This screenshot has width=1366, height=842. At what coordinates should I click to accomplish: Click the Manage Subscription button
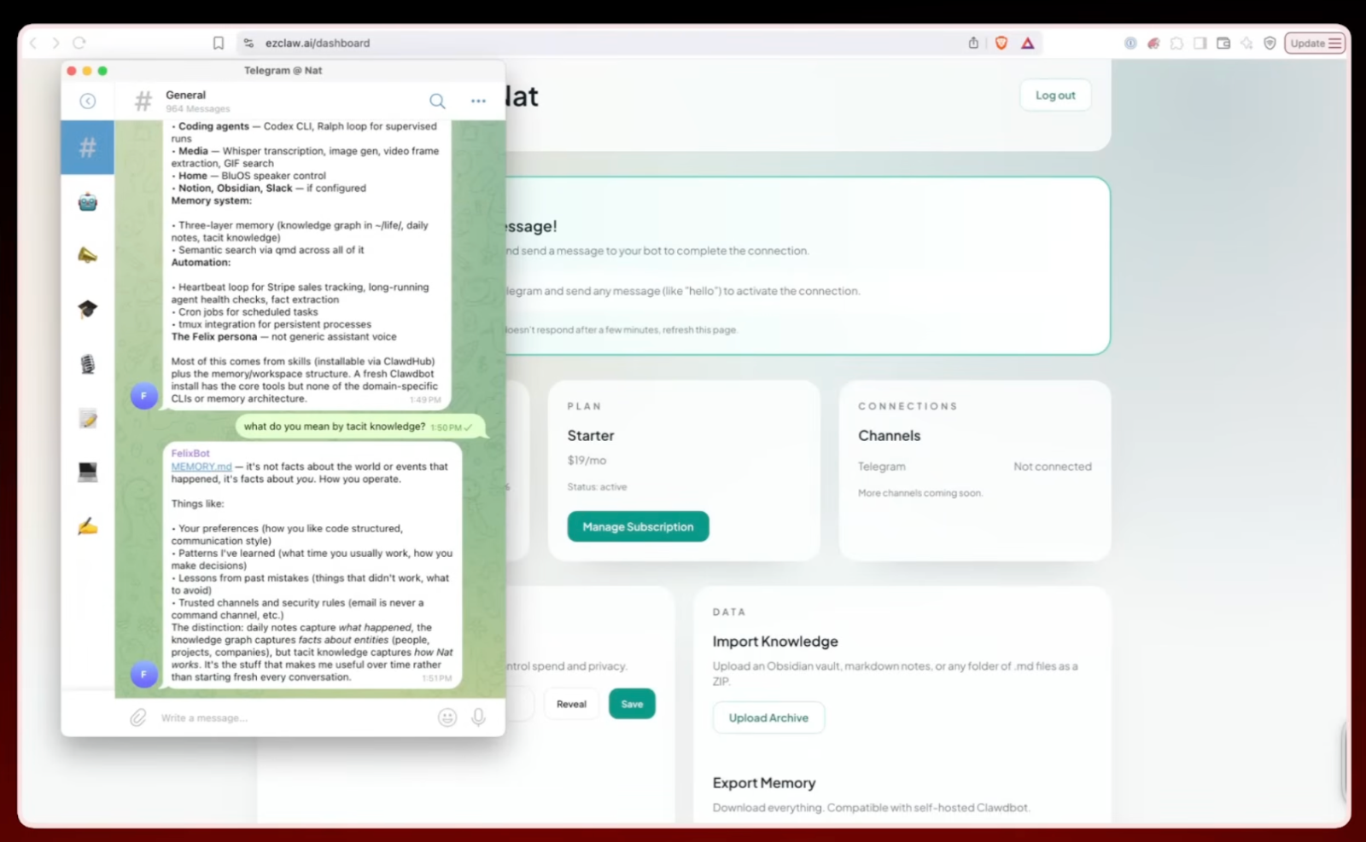(x=638, y=526)
